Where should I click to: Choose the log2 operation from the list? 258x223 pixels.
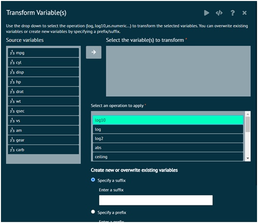[x=168, y=139]
